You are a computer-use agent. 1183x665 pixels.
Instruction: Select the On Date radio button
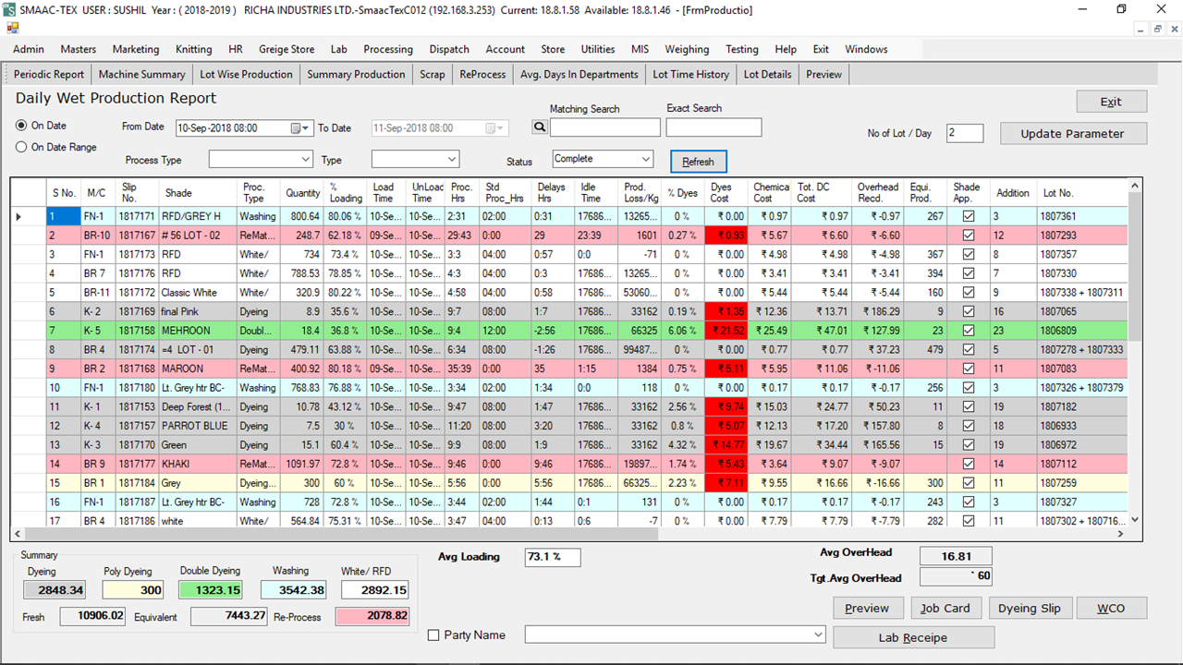click(21, 126)
